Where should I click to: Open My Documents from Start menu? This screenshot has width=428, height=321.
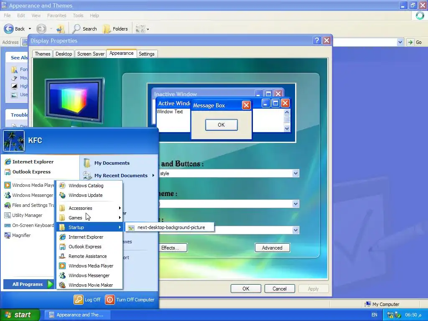(107, 163)
